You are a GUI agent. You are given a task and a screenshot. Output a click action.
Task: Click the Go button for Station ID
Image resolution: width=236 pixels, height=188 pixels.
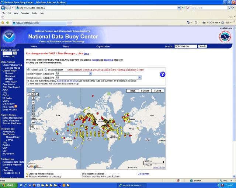click(x=15, y=53)
